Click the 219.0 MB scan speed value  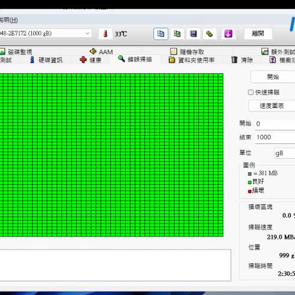pos(281,237)
